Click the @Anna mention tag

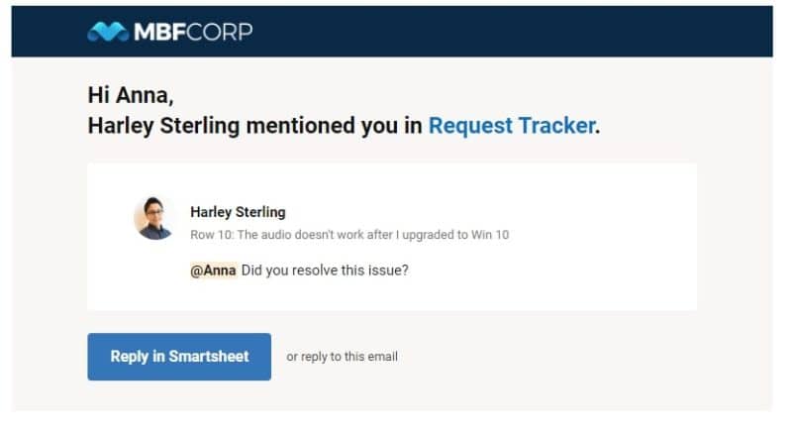[213, 271]
